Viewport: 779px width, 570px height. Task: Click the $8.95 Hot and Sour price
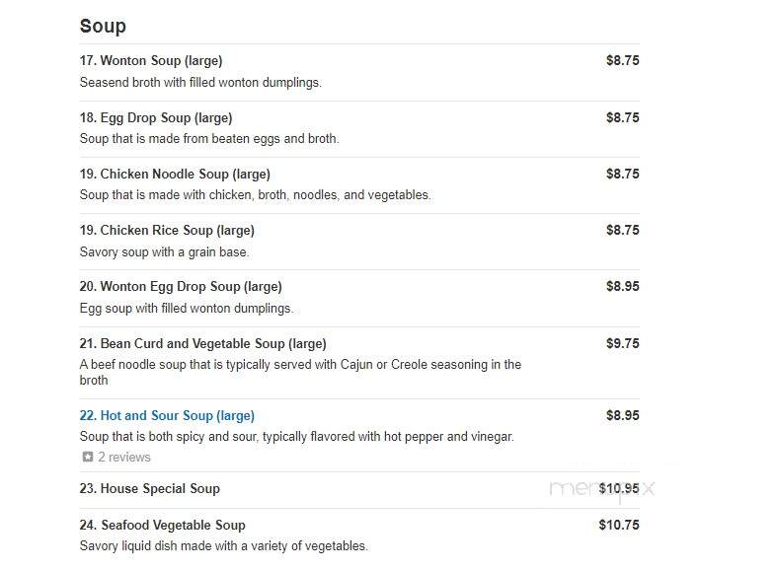point(622,416)
